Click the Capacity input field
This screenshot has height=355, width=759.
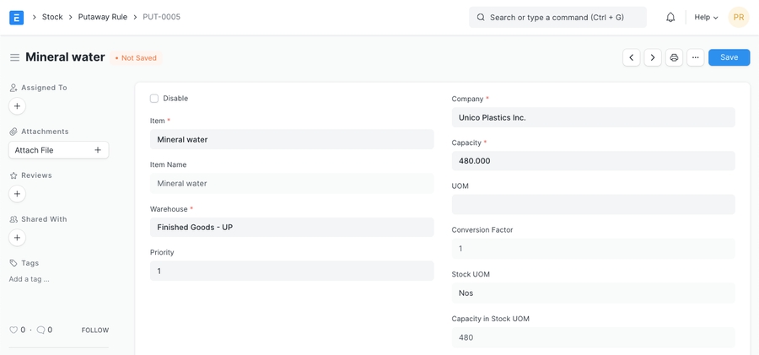(593, 161)
